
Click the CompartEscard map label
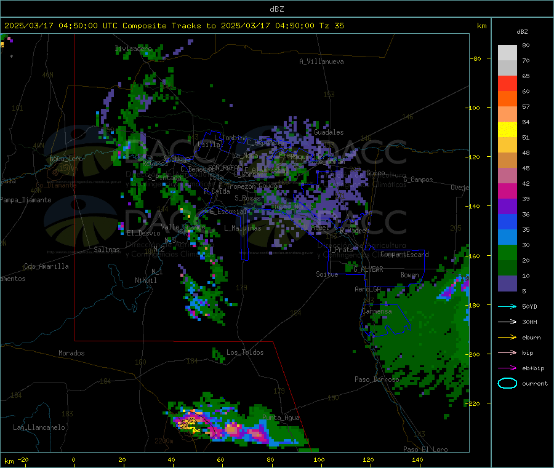coord(404,255)
